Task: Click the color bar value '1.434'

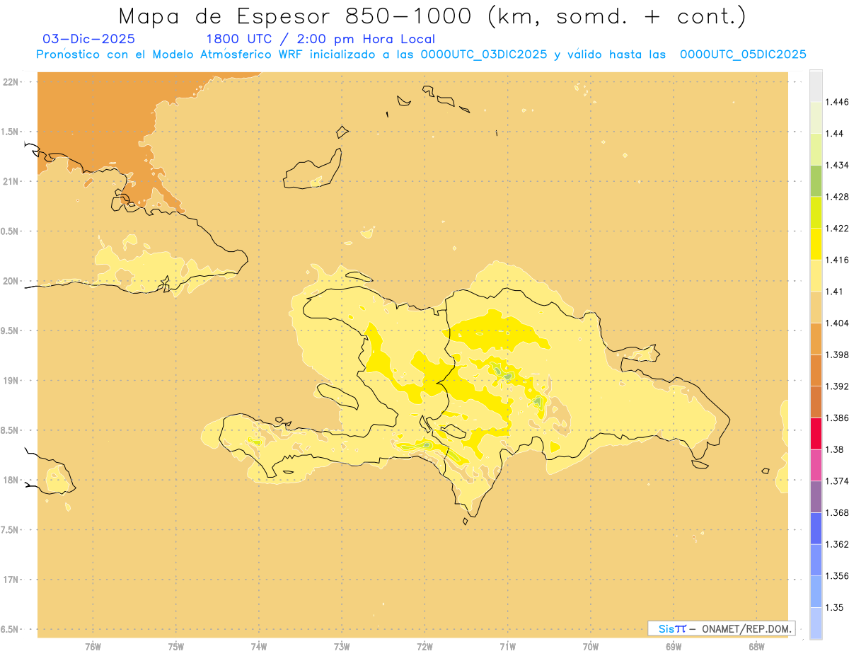Action: coord(836,165)
